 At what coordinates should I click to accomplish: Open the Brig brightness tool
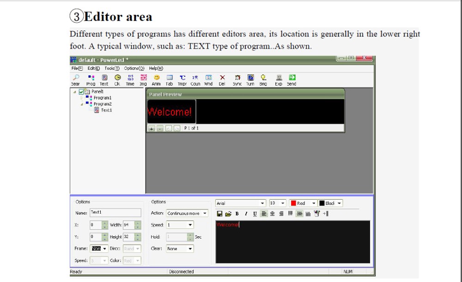pyautogui.click(x=263, y=78)
